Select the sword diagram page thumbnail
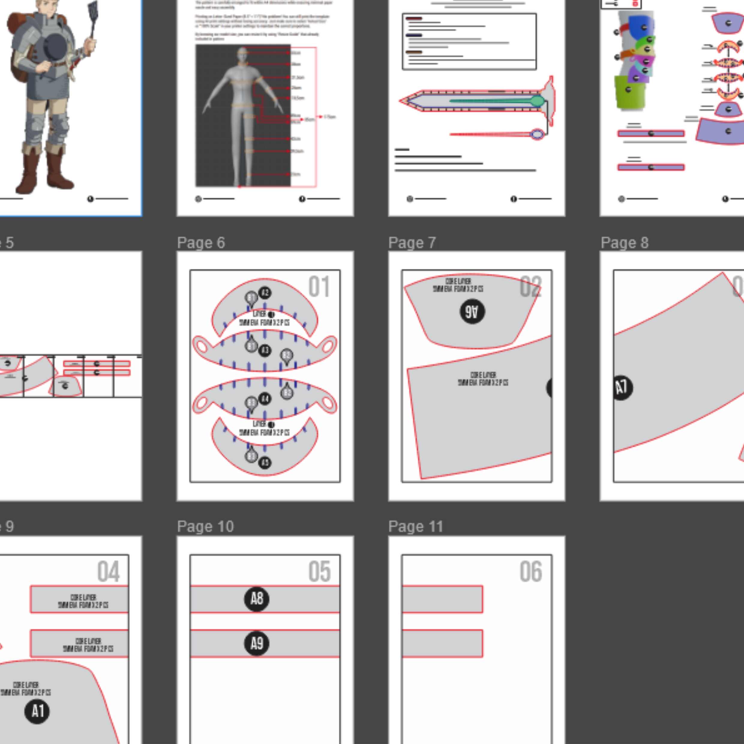Screen dimensions: 744x744 476,108
